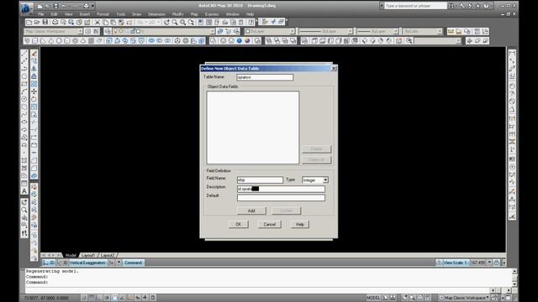
Task: Open the linetype control dropdown
Action: (326, 31)
